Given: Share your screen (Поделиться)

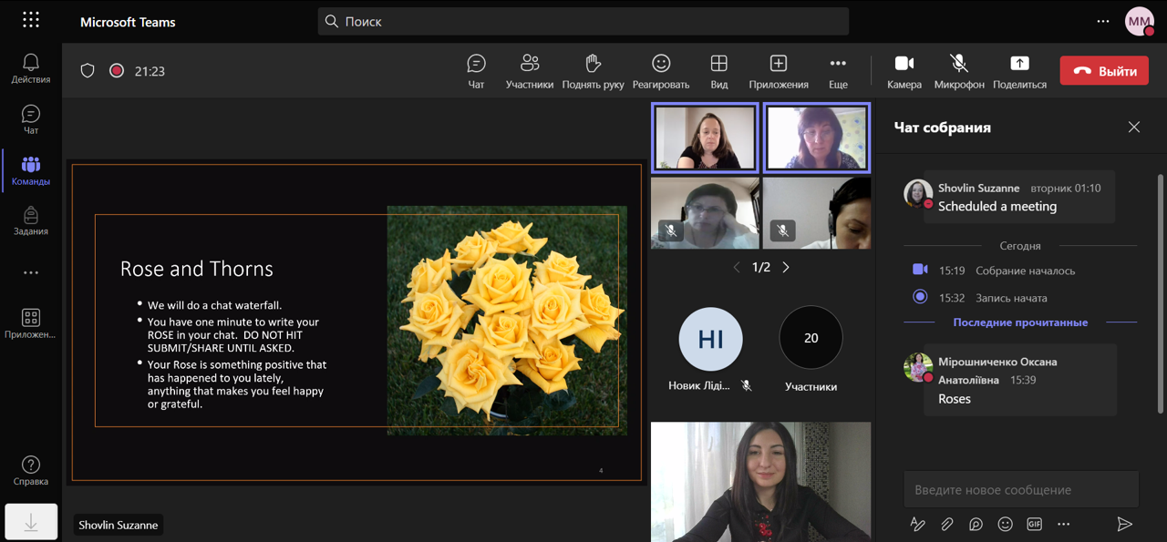Looking at the screenshot, I should 1019,71.
